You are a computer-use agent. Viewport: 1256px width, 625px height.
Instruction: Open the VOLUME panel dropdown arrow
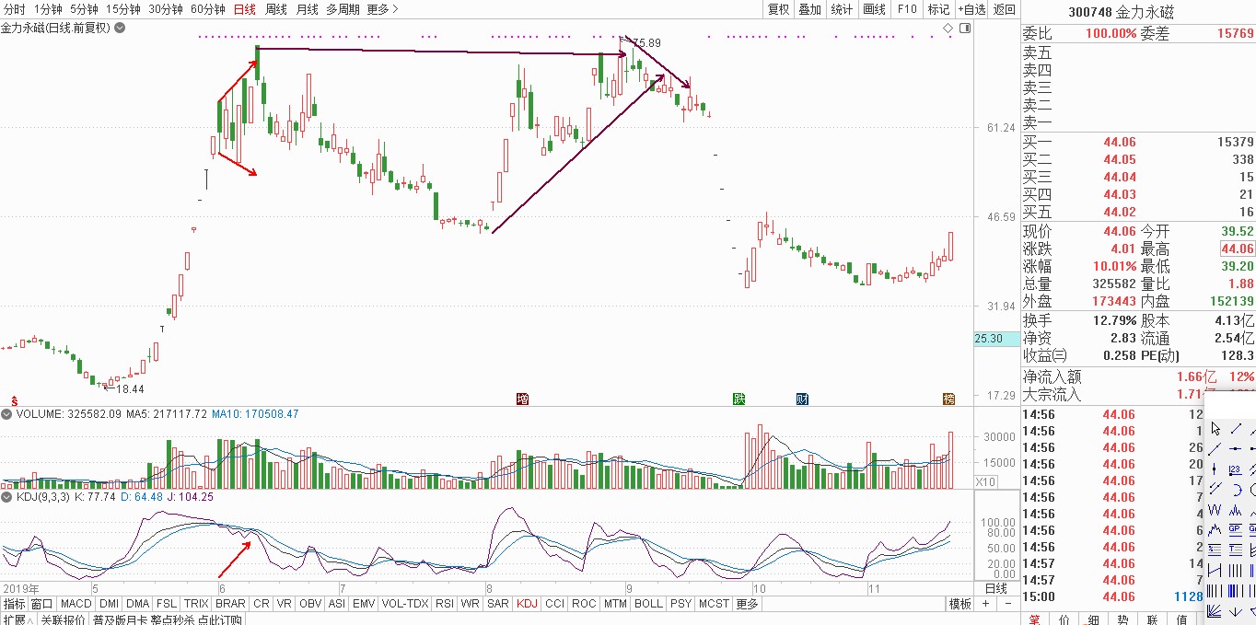tap(6, 414)
